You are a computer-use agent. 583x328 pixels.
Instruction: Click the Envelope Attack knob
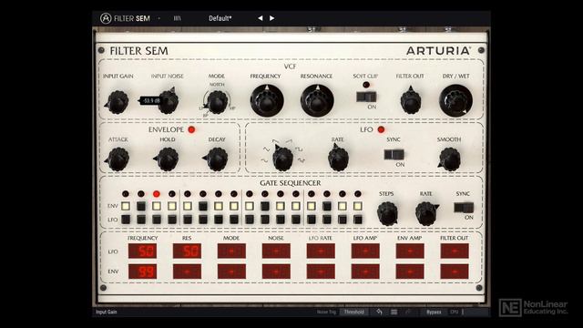click(x=118, y=159)
